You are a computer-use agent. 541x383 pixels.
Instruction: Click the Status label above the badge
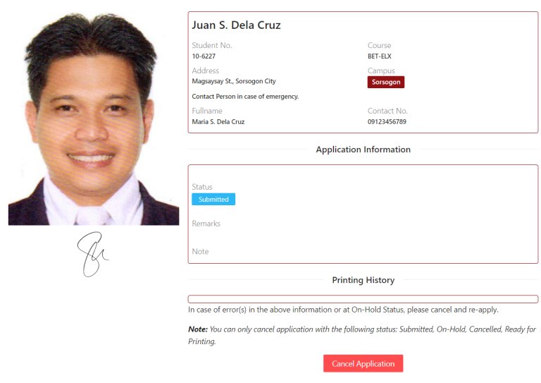click(x=202, y=187)
